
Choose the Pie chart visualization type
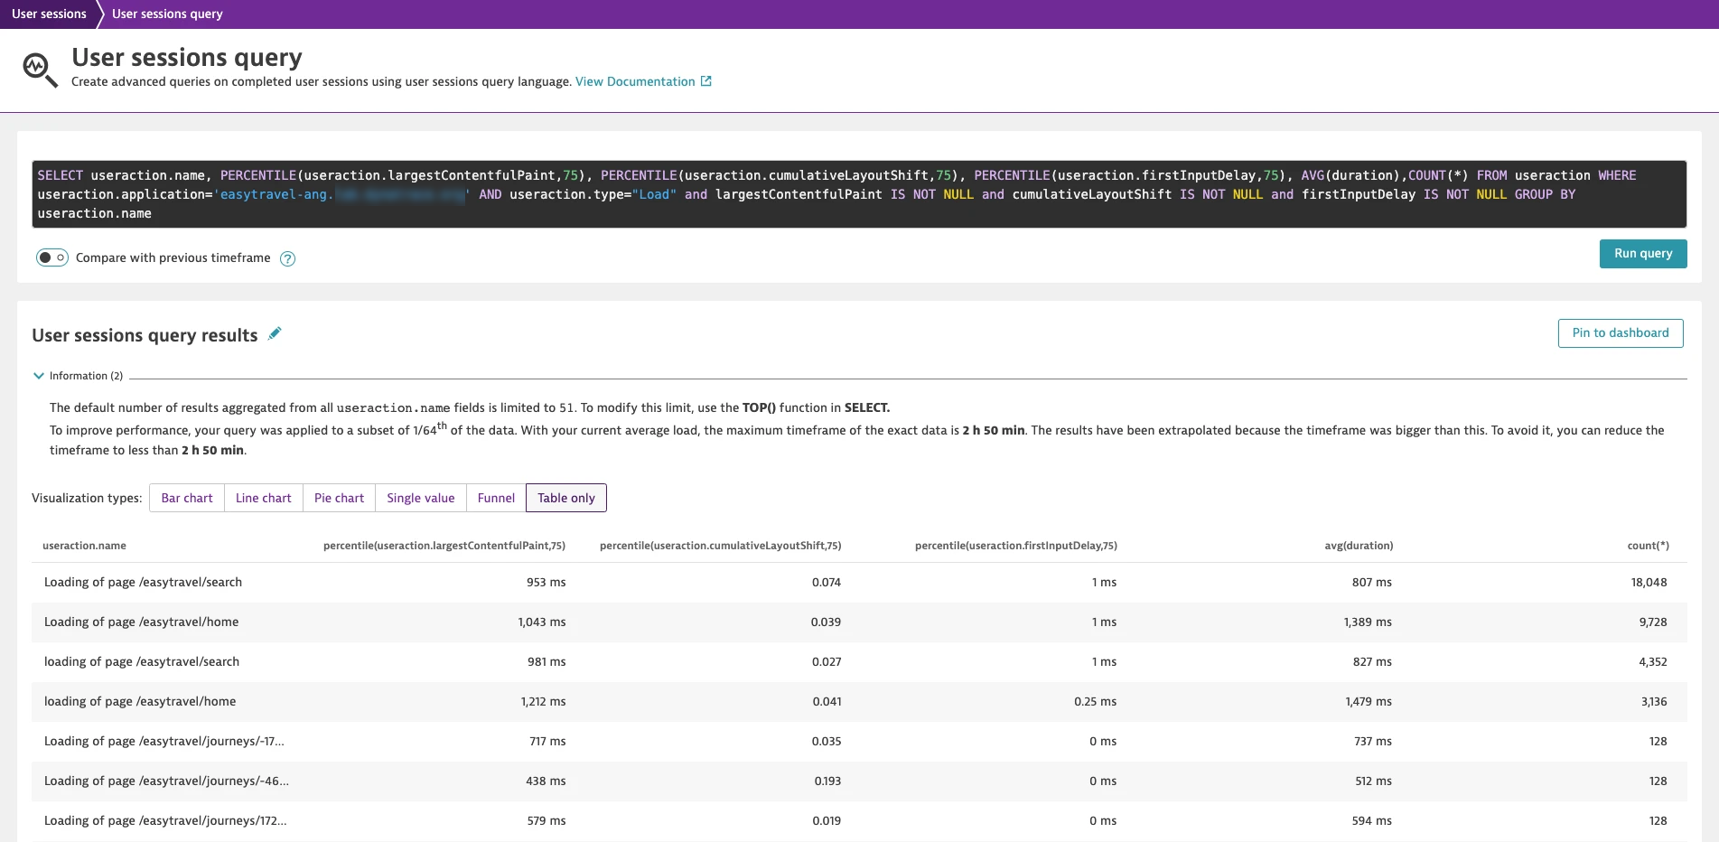coord(339,499)
